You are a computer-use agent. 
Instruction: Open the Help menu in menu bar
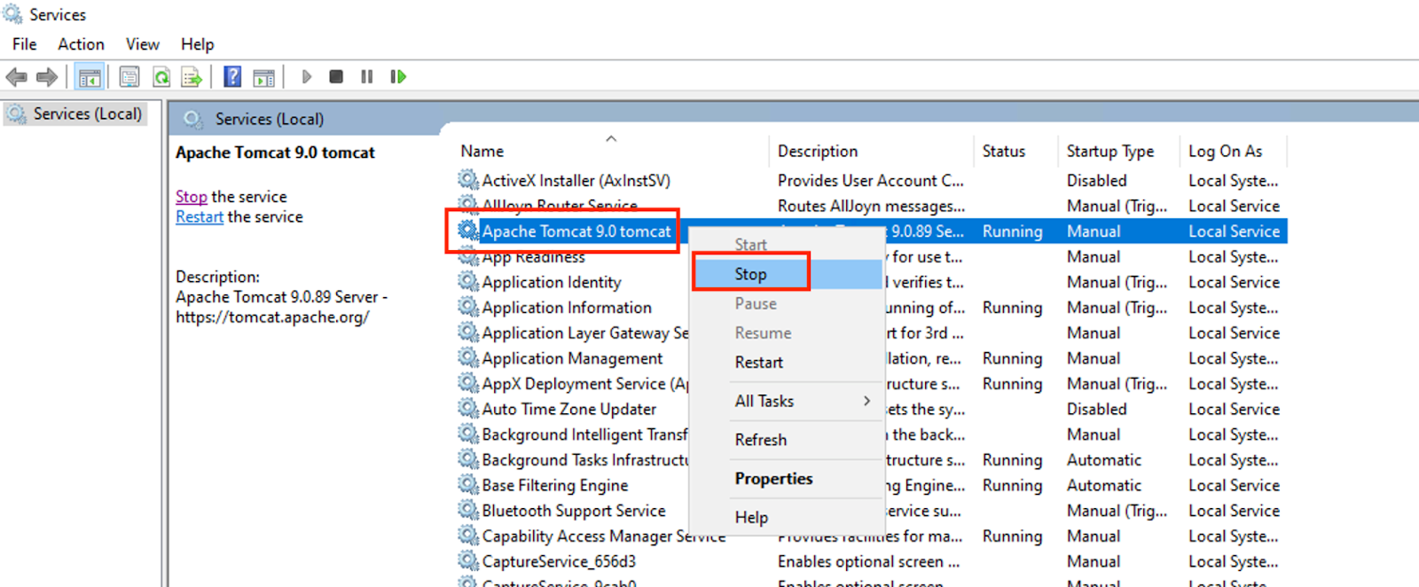(x=197, y=44)
